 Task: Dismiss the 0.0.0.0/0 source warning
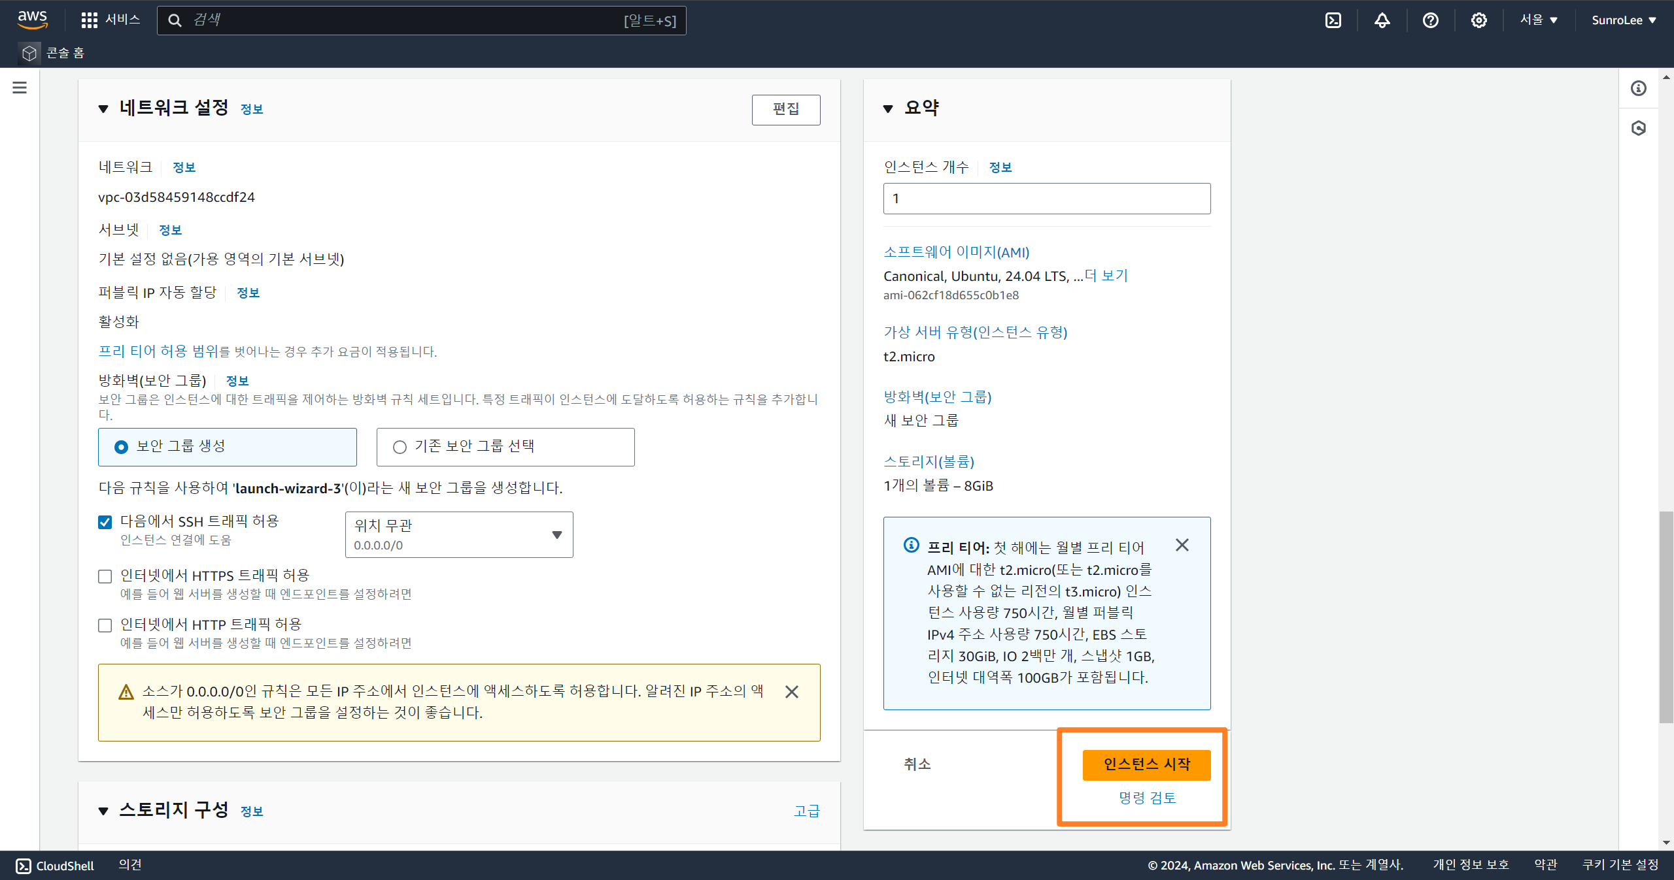point(791,692)
